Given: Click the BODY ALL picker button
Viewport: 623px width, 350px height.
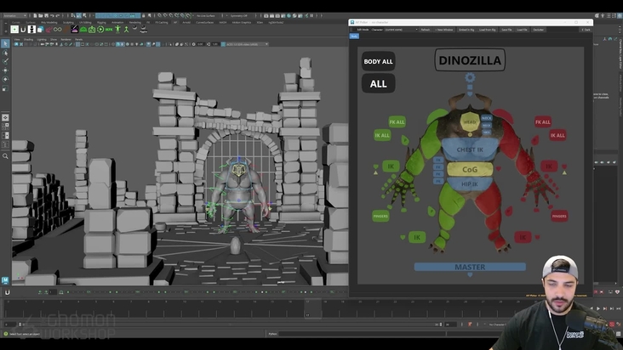Looking at the screenshot, I should pos(378,61).
